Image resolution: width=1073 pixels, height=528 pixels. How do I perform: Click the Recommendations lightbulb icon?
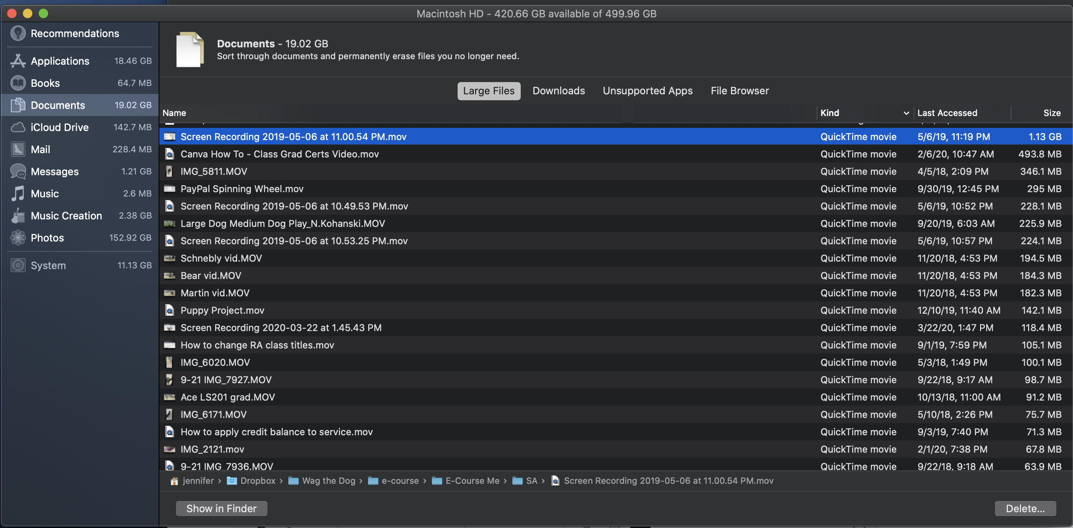point(17,33)
